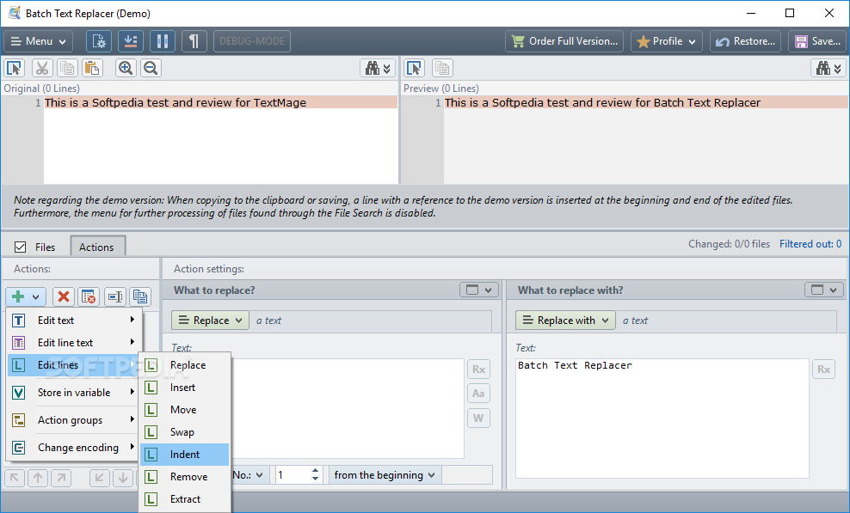The height and width of the screenshot is (513, 850).
Task: Switch to the Actions tab
Action: [96, 247]
